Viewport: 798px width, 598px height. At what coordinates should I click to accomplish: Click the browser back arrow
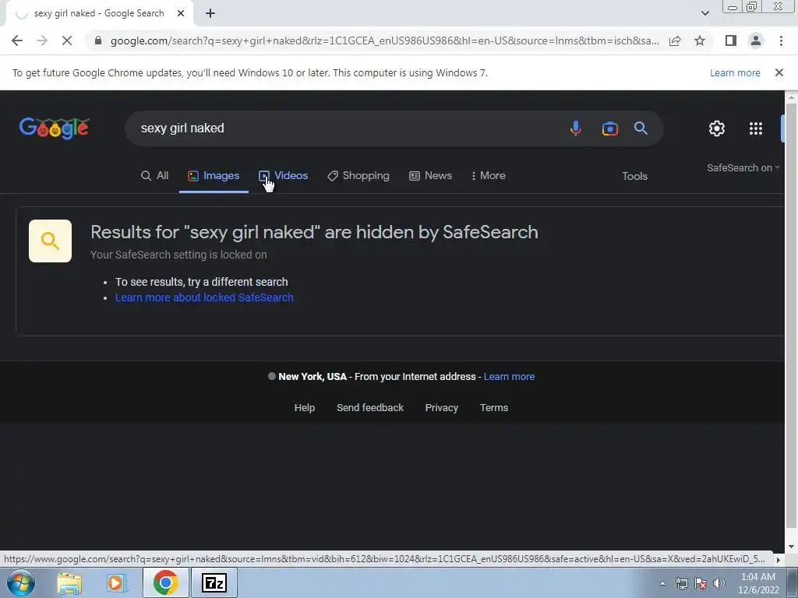[x=17, y=40]
